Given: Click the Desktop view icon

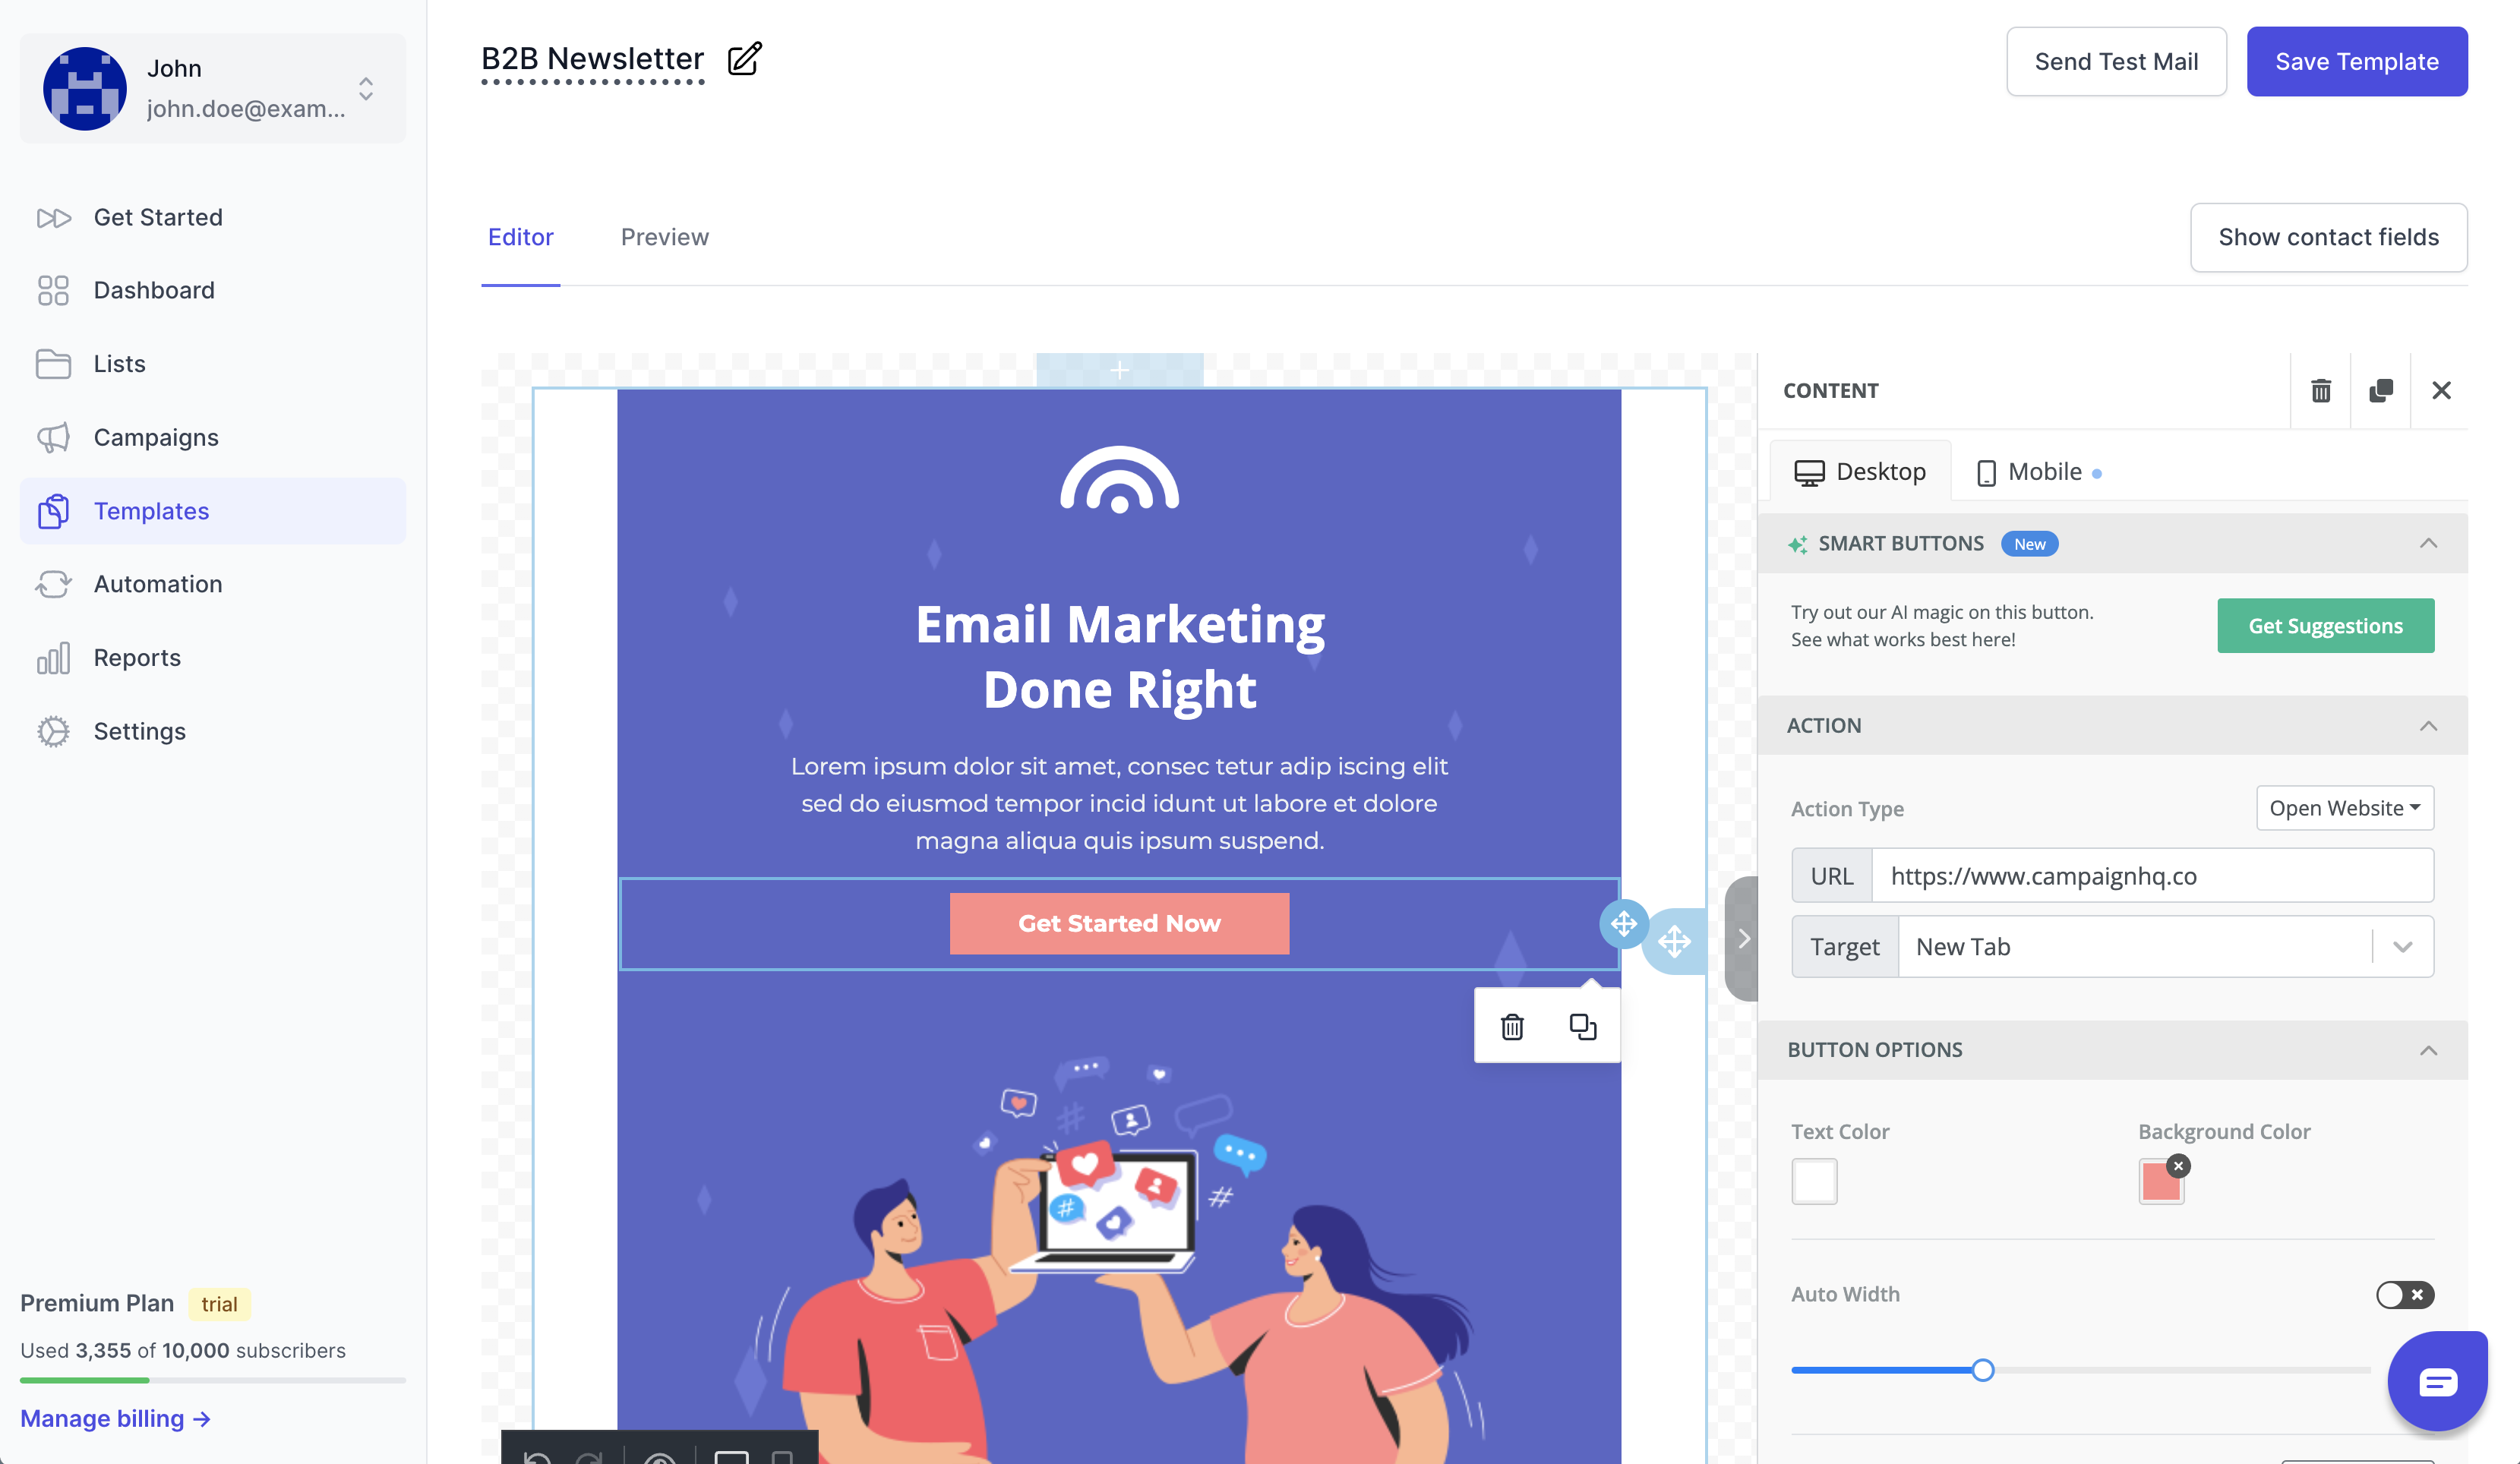Looking at the screenshot, I should click(1811, 472).
